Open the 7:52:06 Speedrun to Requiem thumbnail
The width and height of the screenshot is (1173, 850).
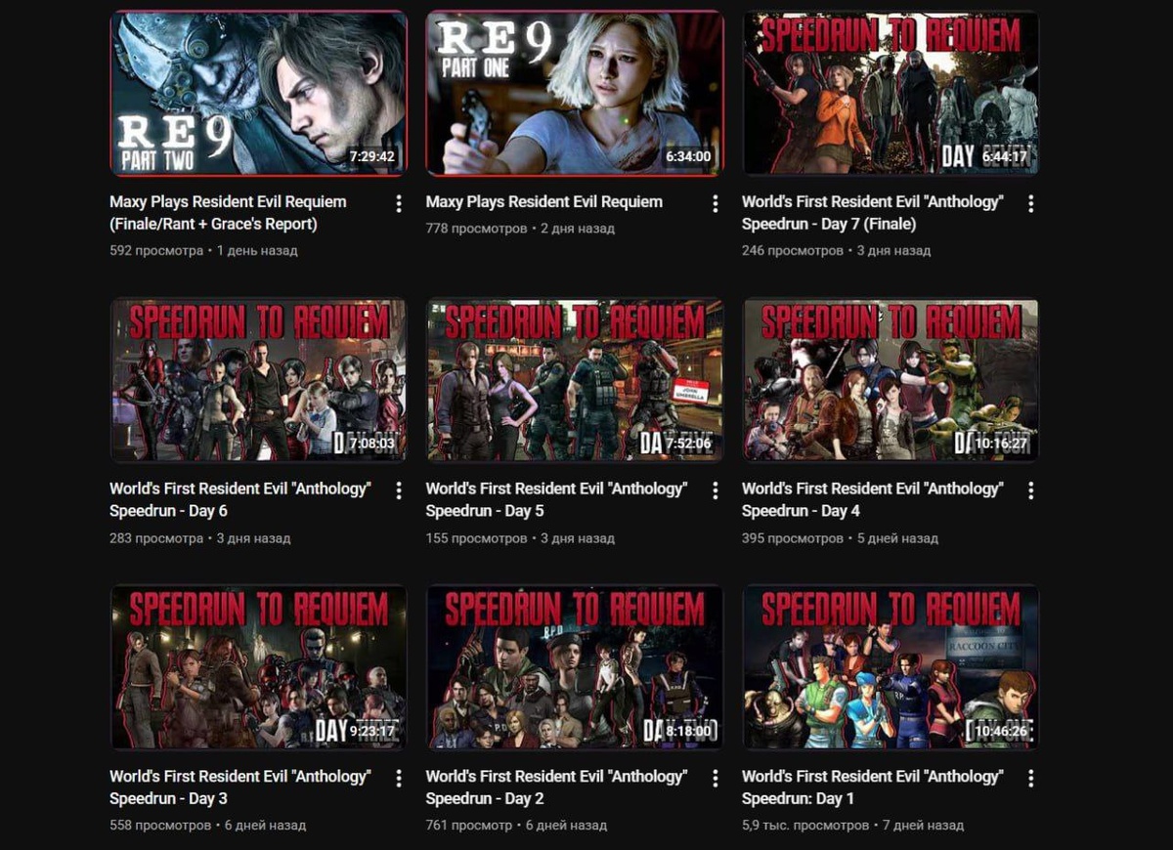click(x=575, y=379)
